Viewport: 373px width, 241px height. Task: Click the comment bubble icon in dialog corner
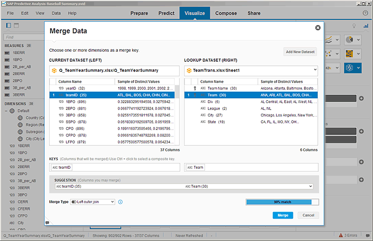pyautogui.click(x=47, y=223)
